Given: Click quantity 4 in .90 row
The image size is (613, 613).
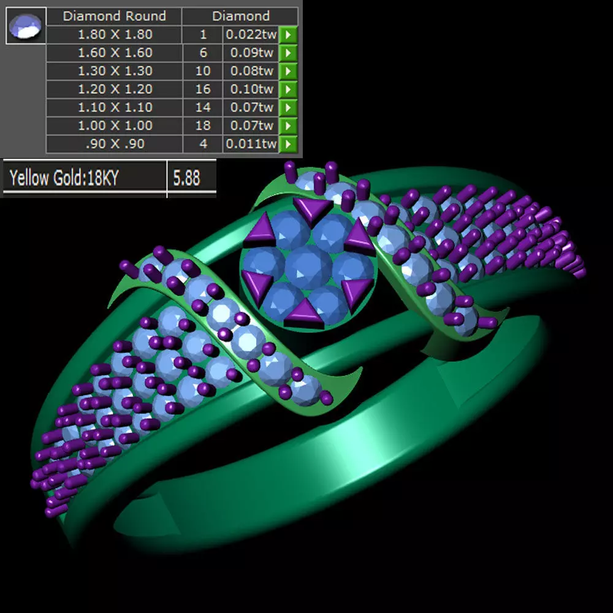Looking at the screenshot, I should (203, 144).
